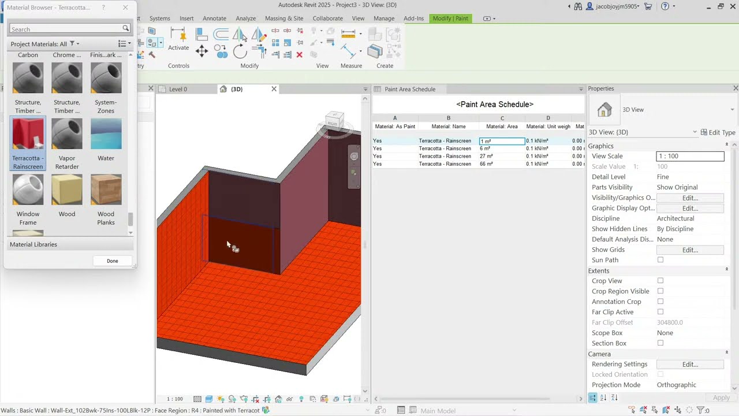
Task: Click Done in the Material Browser
Action: click(x=112, y=261)
